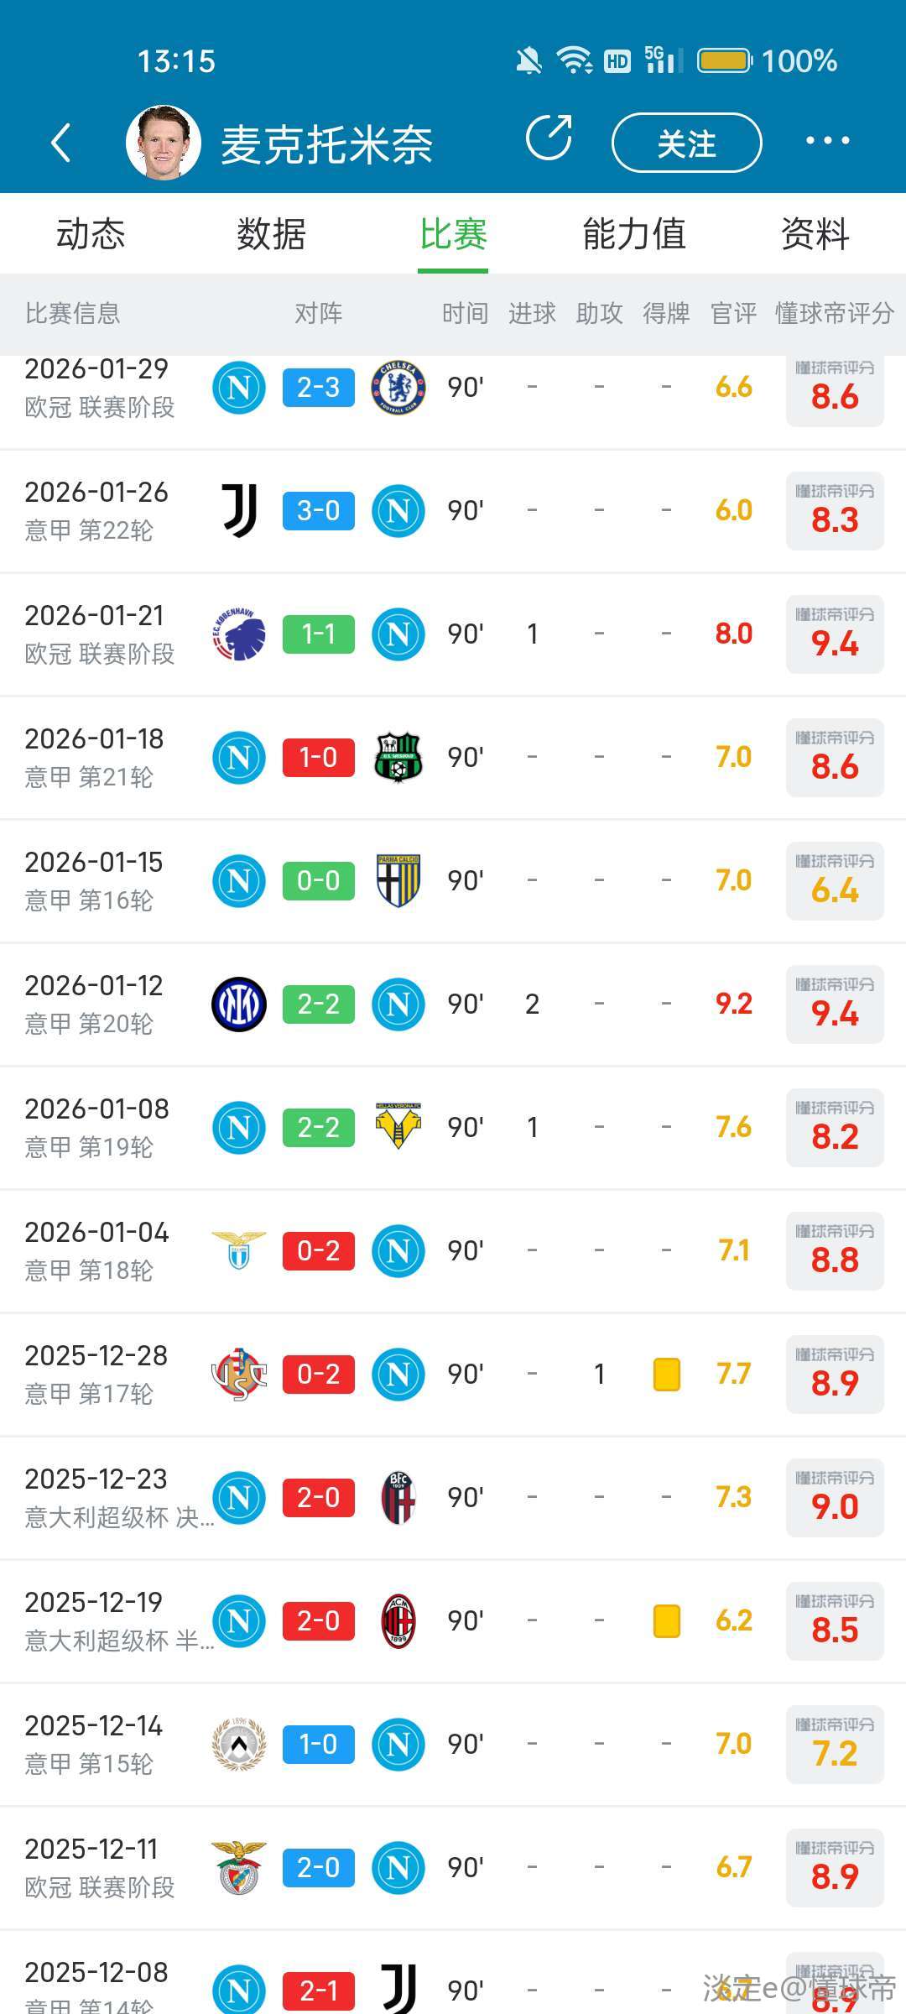The image size is (906, 2014).
Task: Switch to the 数据 tab
Action: [x=271, y=234]
